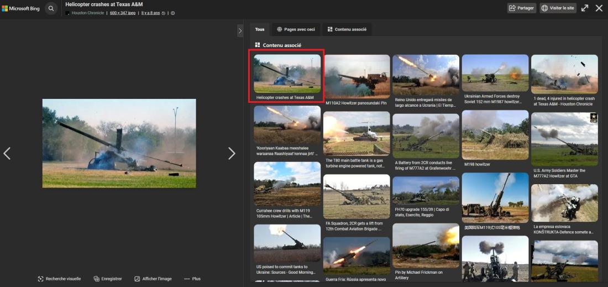This screenshot has width=608, height=287.
Task: Open the Houston Chronicle source link
Action: pyautogui.click(x=87, y=13)
